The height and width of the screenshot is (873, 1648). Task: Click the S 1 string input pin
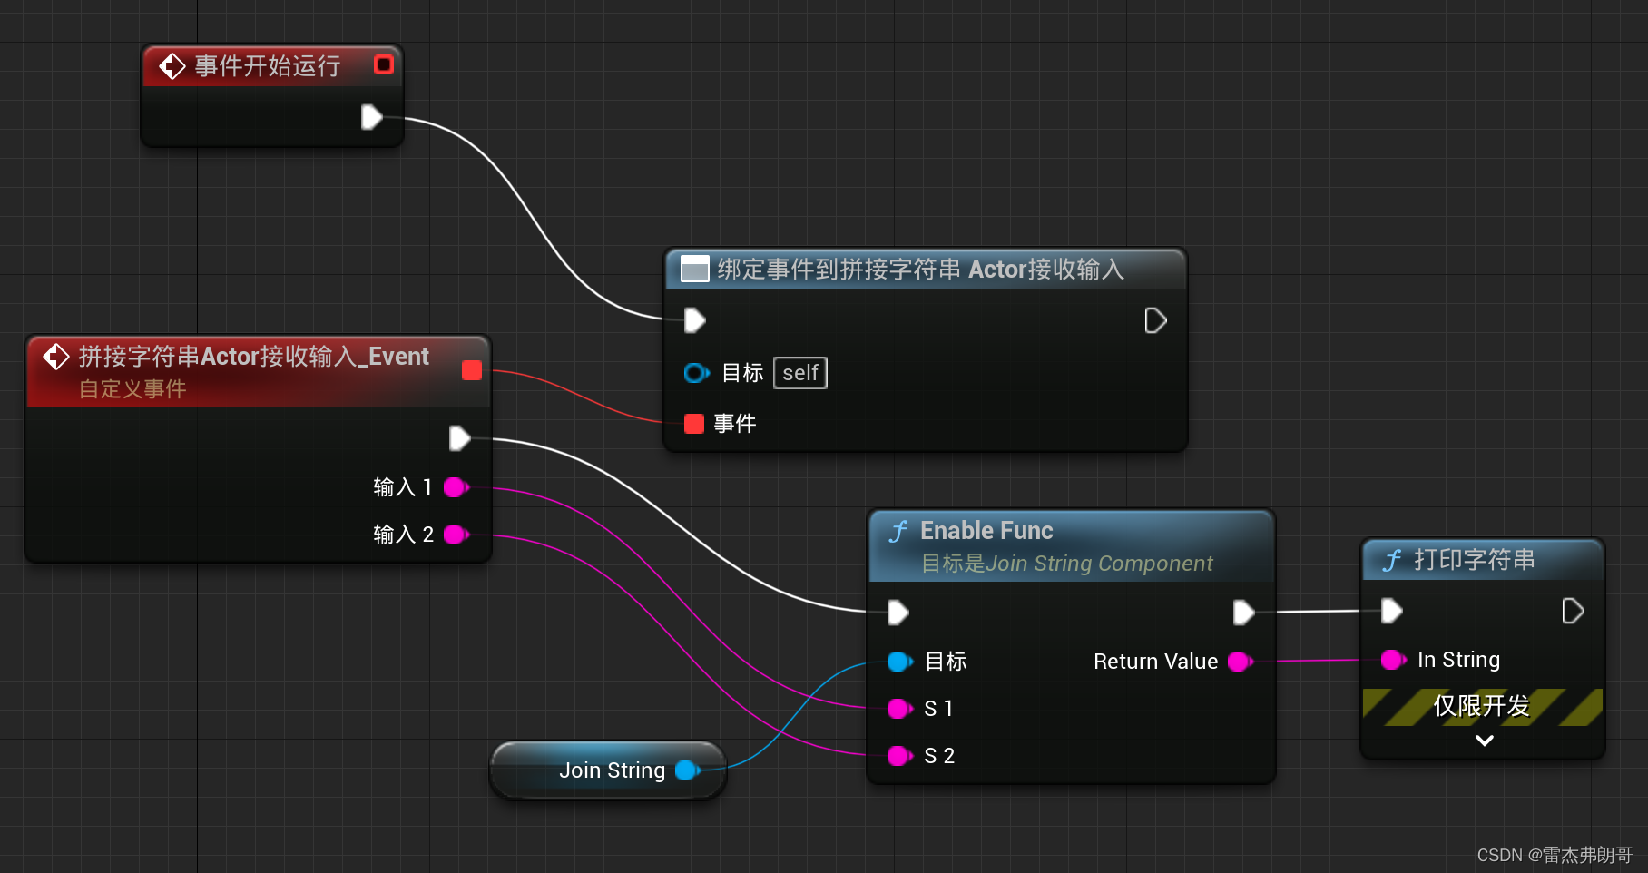point(899,709)
